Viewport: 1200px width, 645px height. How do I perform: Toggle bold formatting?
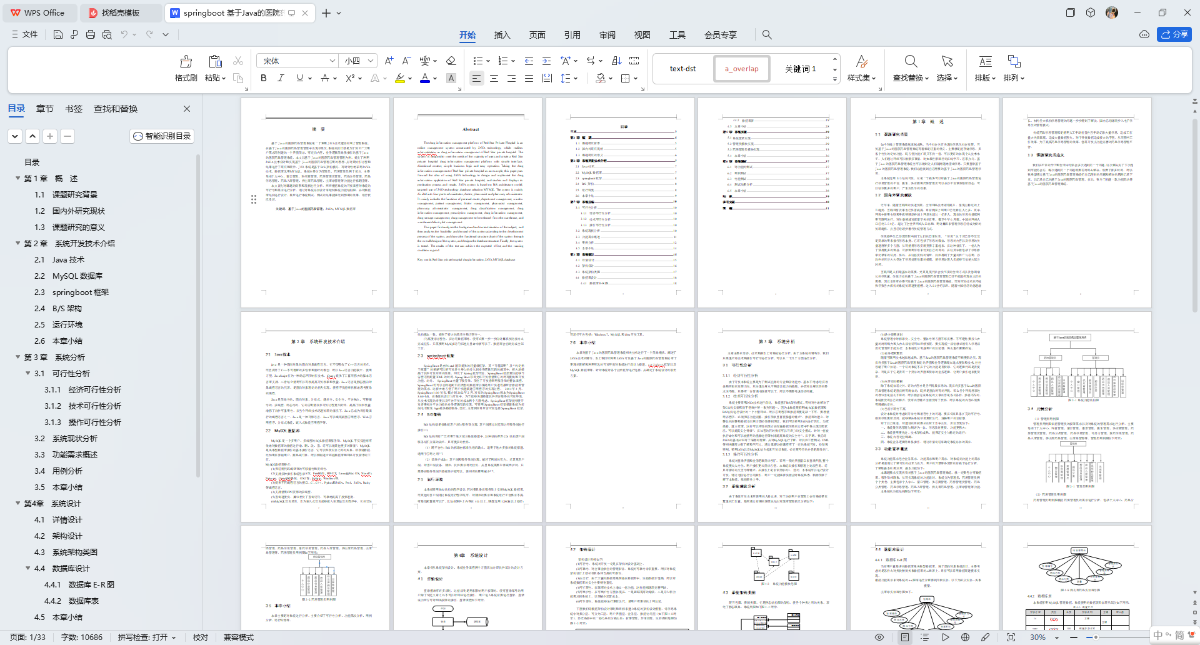pyautogui.click(x=264, y=78)
